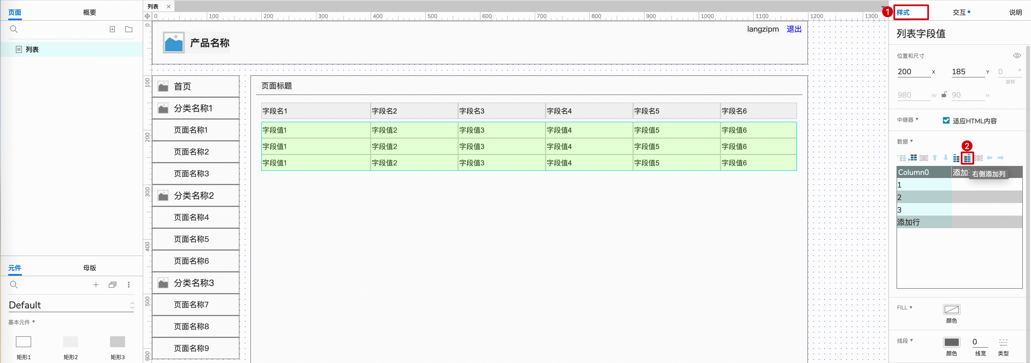Click the add folder icon

[129, 29]
